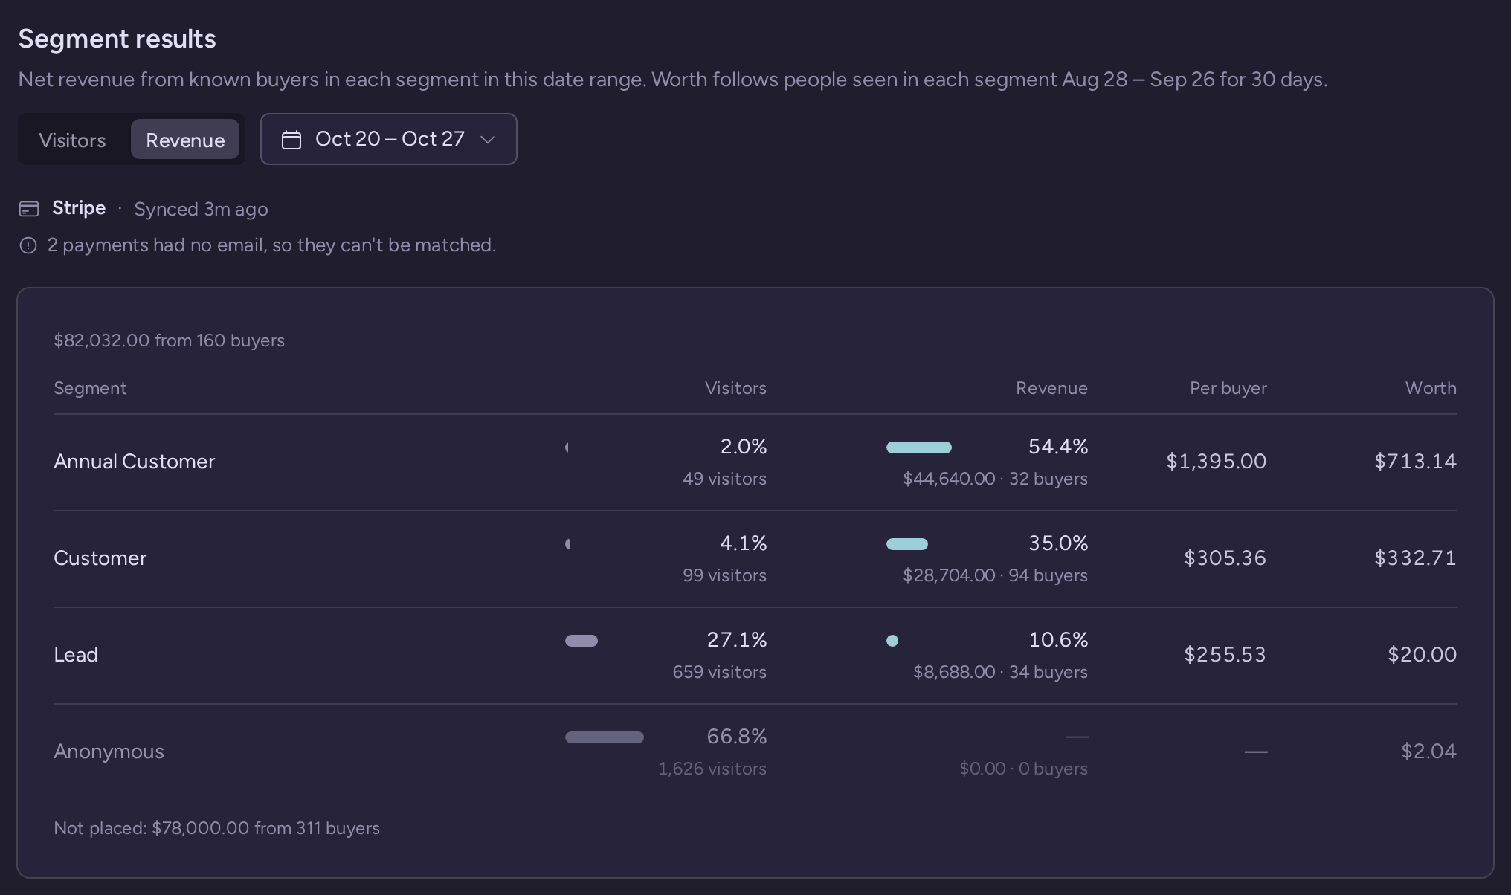Click the Lead visitors bar at 27.1%
The width and height of the screenshot is (1511, 895).
pyautogui.click(x=581, y=641)
